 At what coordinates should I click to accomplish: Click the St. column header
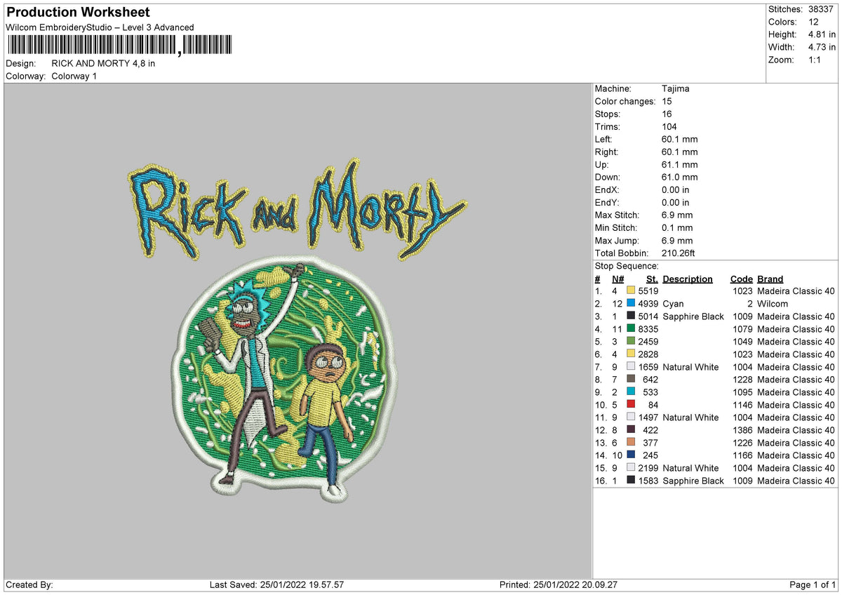click(x=653, y=279)
